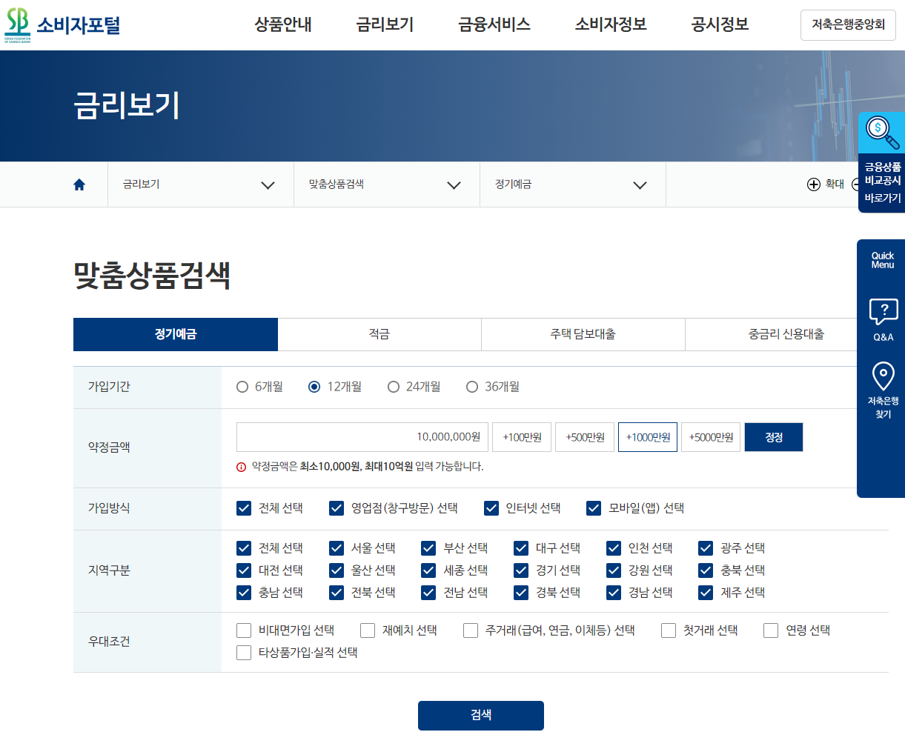Open 소비자정보 top menu
Screen dimensions: 905x732
point(611,24)
